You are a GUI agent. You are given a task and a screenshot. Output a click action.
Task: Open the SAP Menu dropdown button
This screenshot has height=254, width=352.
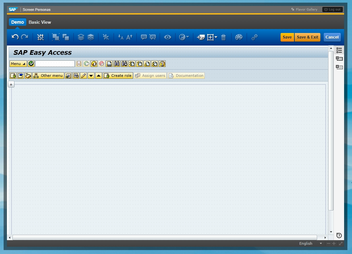click(18, 64)
